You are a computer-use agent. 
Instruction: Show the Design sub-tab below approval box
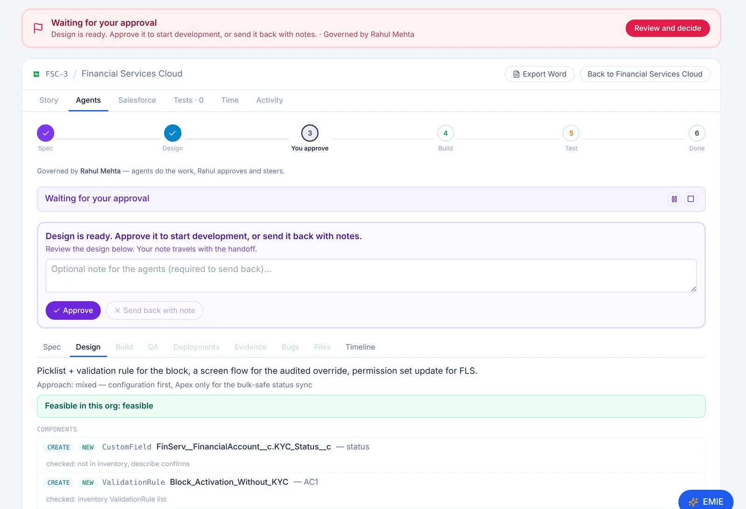click(88, 347)
